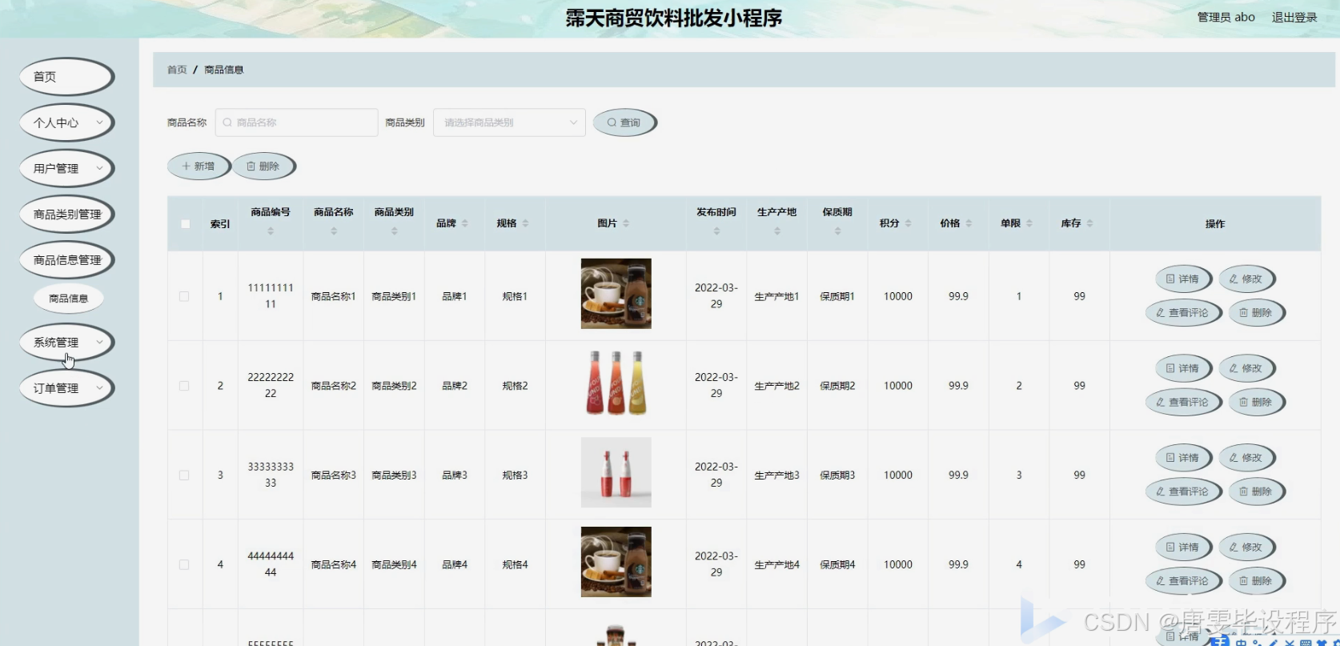Image resolution: width=1340 pixels, height=646 pixels.
Task: Sort by 价格 column arrows
Action: point(969,223)
